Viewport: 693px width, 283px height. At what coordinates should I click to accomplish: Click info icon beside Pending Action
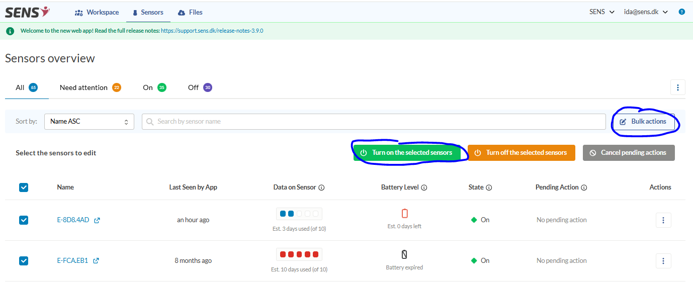584,187
